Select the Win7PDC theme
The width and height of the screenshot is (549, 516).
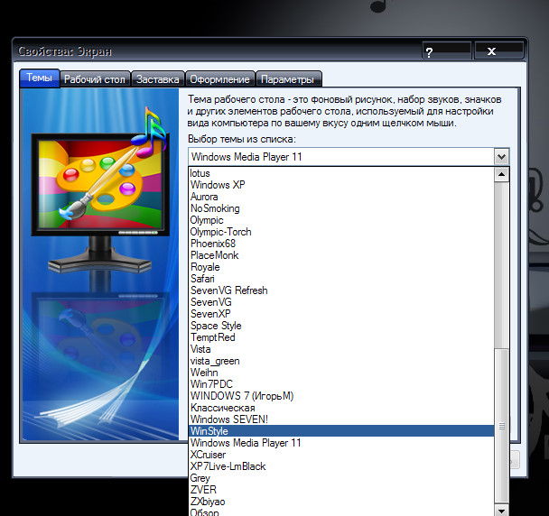coord(341,384)
